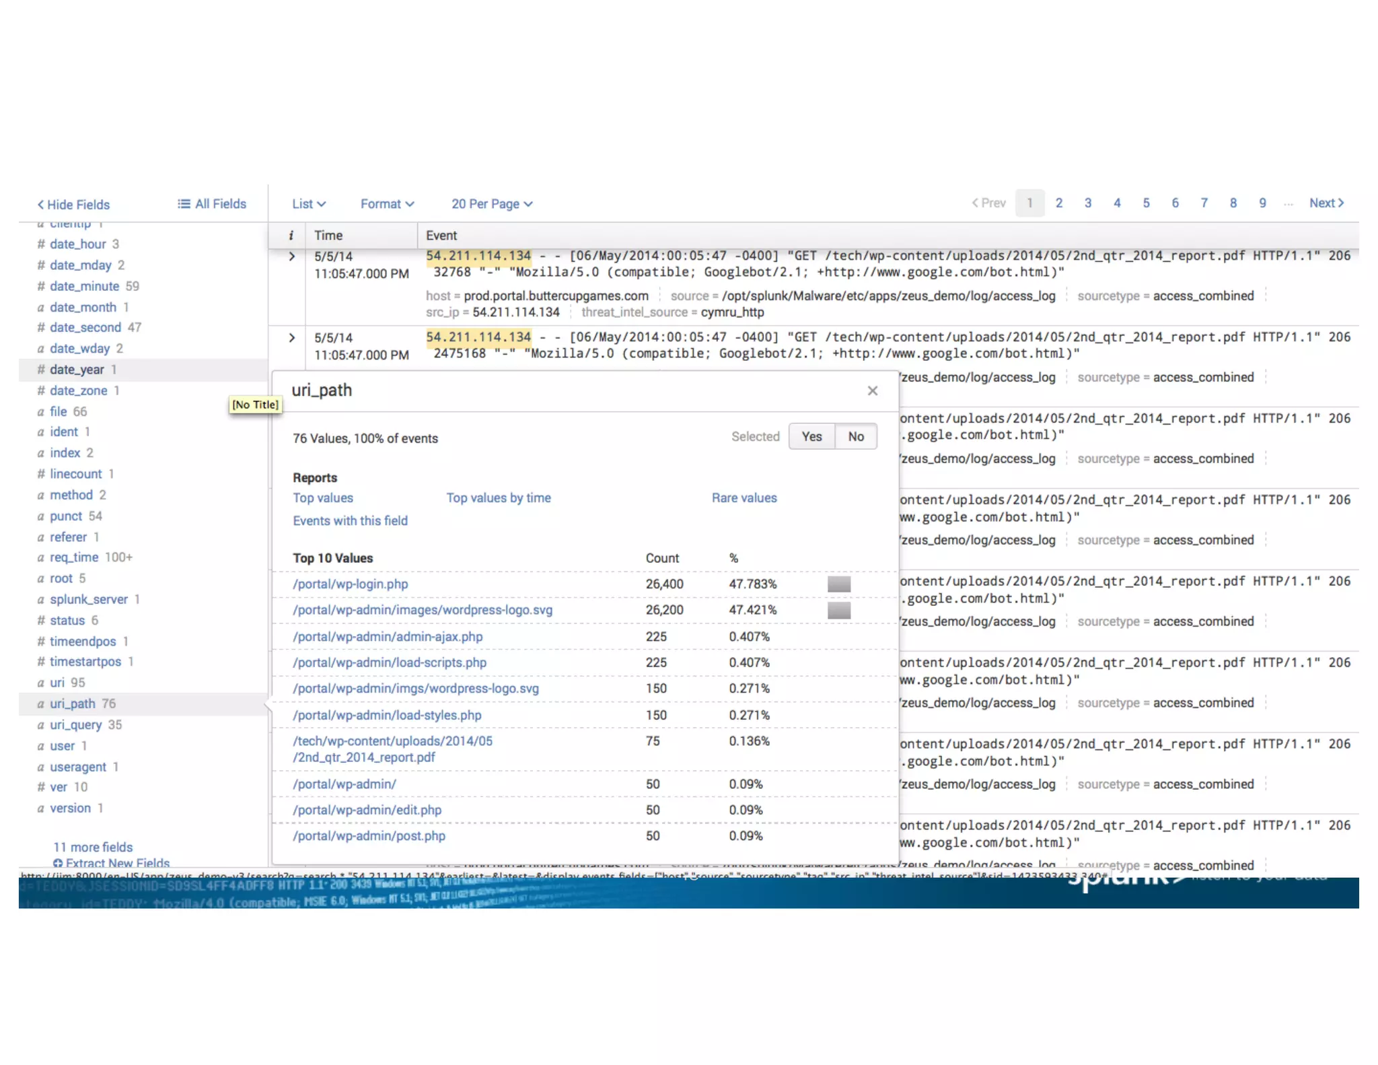Click the Extract New Fields plus icon

(x=58, y=863)
